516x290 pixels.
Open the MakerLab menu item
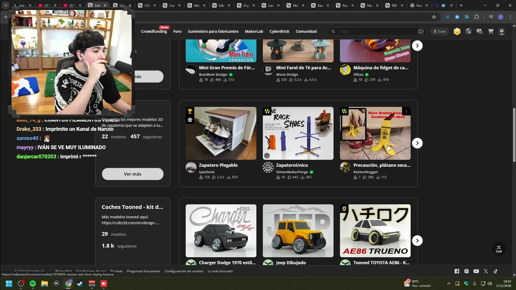coord(254,31)
